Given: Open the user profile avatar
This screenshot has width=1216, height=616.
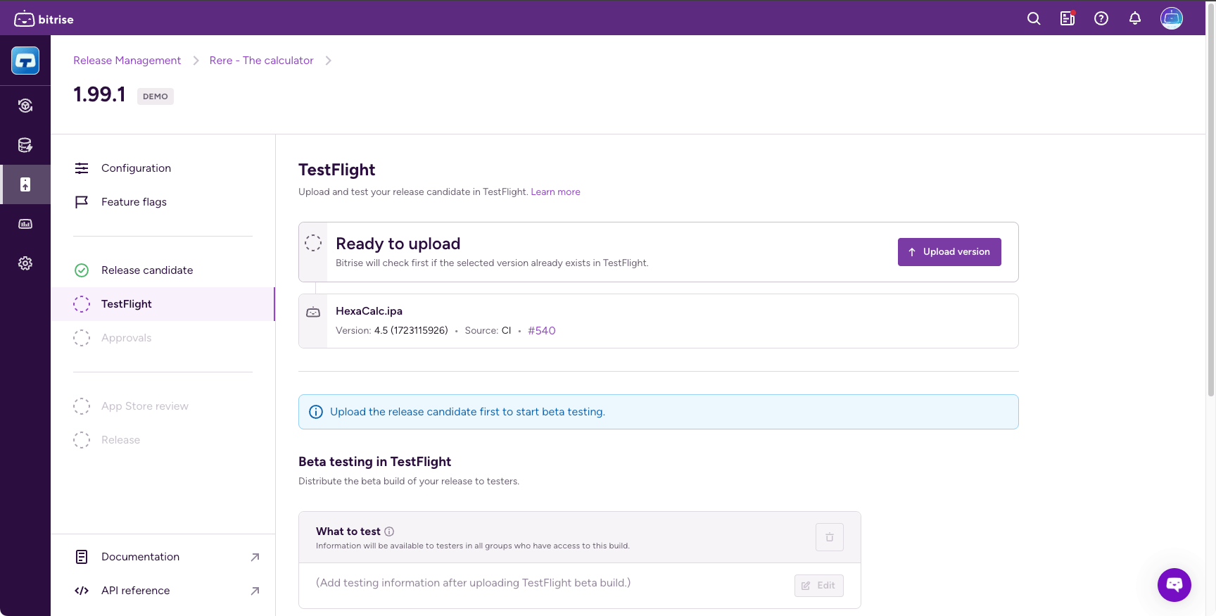Looking at the screenshot, I should tap(1172, 18).
